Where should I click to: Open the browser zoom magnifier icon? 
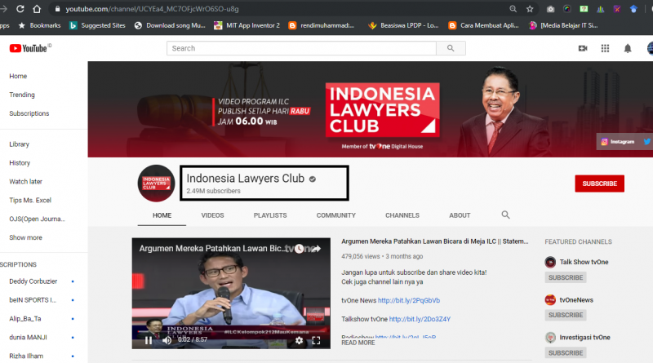click(x=513, y=9)
